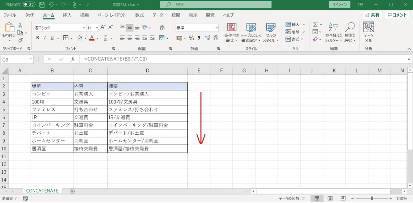
Task: Click the format painter brush icon
Action: pyautogui.click(x=20, y=40)
